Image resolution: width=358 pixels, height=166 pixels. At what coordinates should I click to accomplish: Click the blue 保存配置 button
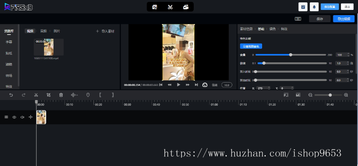pyautogui.click(x=329, y=7)
